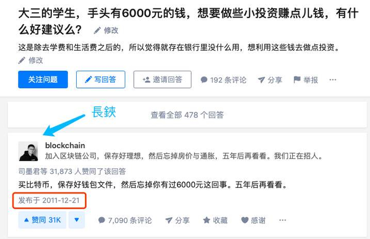Downvote the answer with the down arrow
370x239 pixels.
click(x=77, y=220)
